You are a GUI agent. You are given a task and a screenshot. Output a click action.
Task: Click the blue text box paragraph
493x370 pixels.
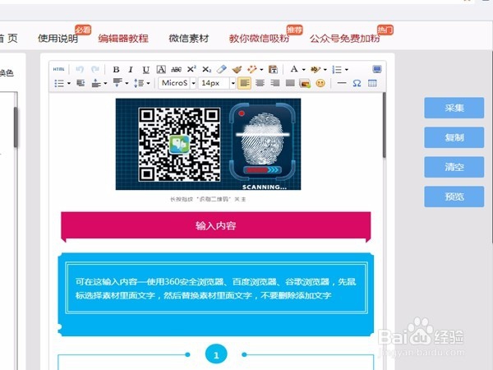click(215, 289)
